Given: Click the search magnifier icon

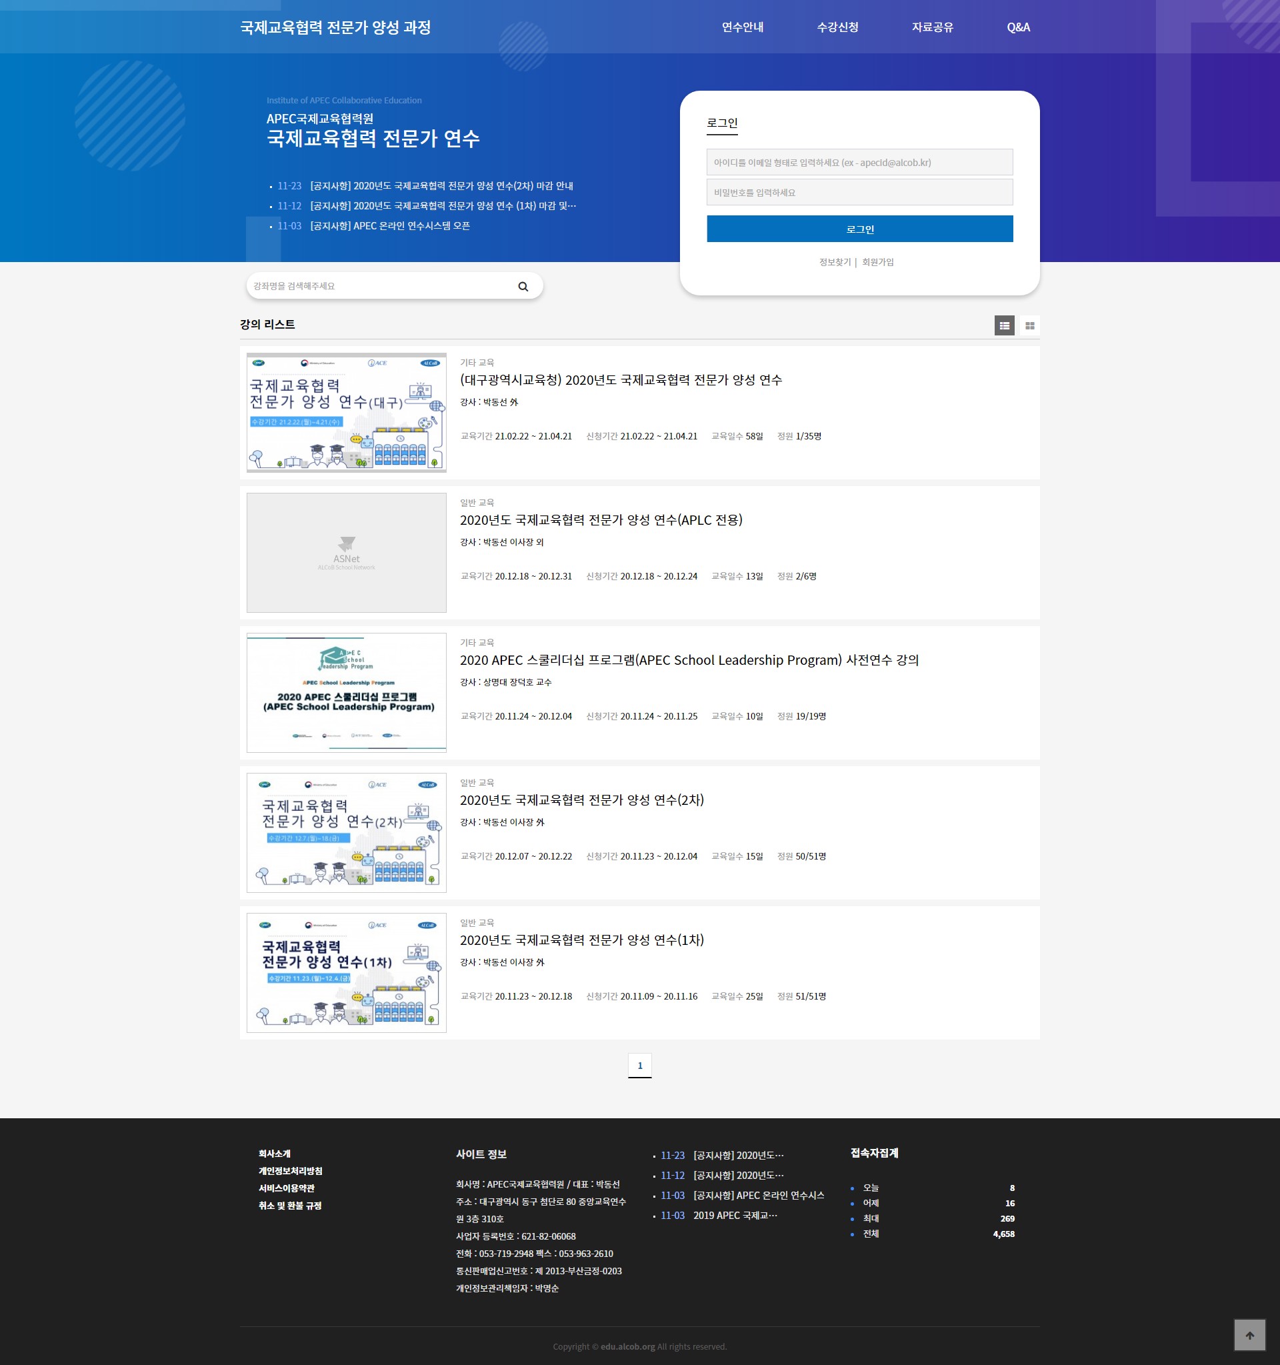Looking at the screenshot, I should point(523,286).
